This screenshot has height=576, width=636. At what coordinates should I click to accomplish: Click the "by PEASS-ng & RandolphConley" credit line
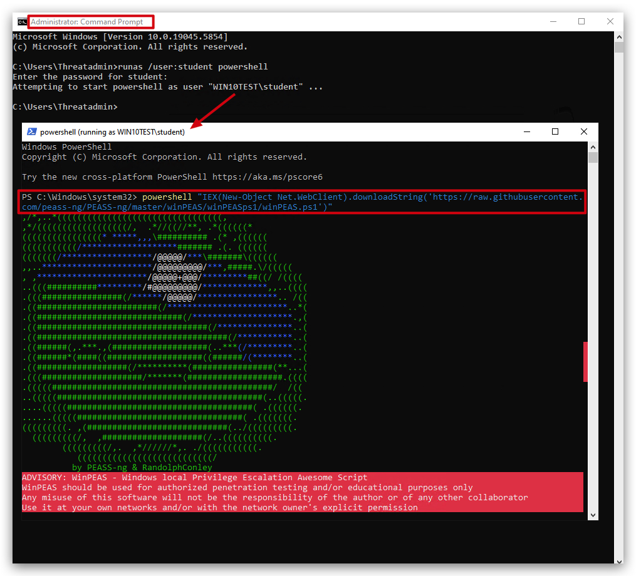[x=142, y=467]
